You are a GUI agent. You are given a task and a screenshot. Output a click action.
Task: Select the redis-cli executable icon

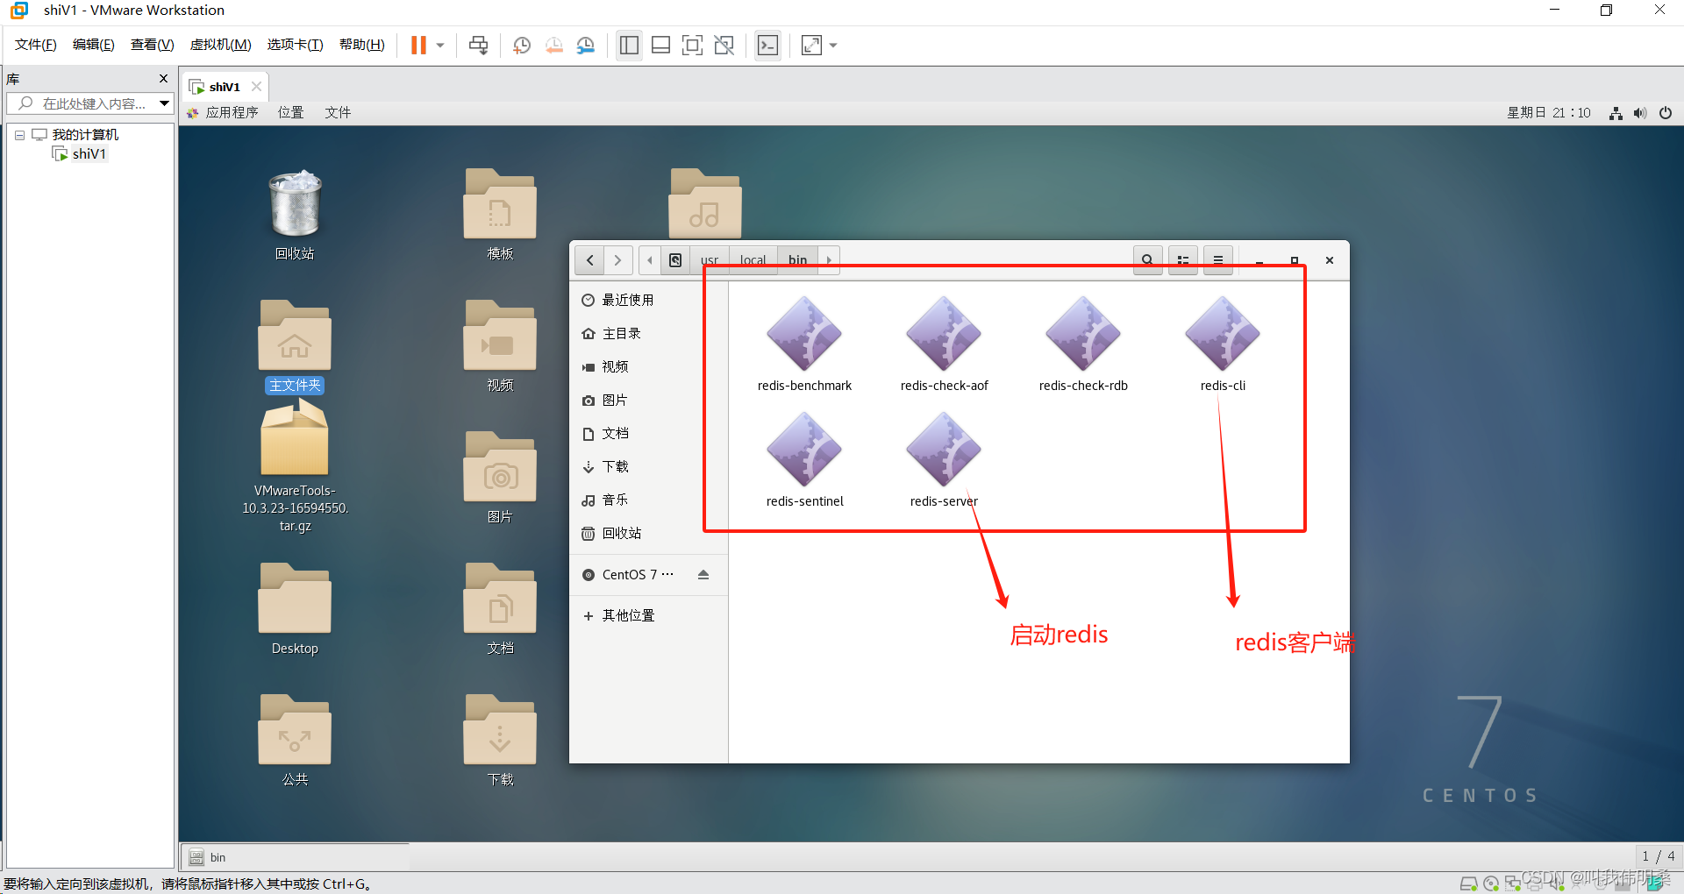[x=1223, y=335]
